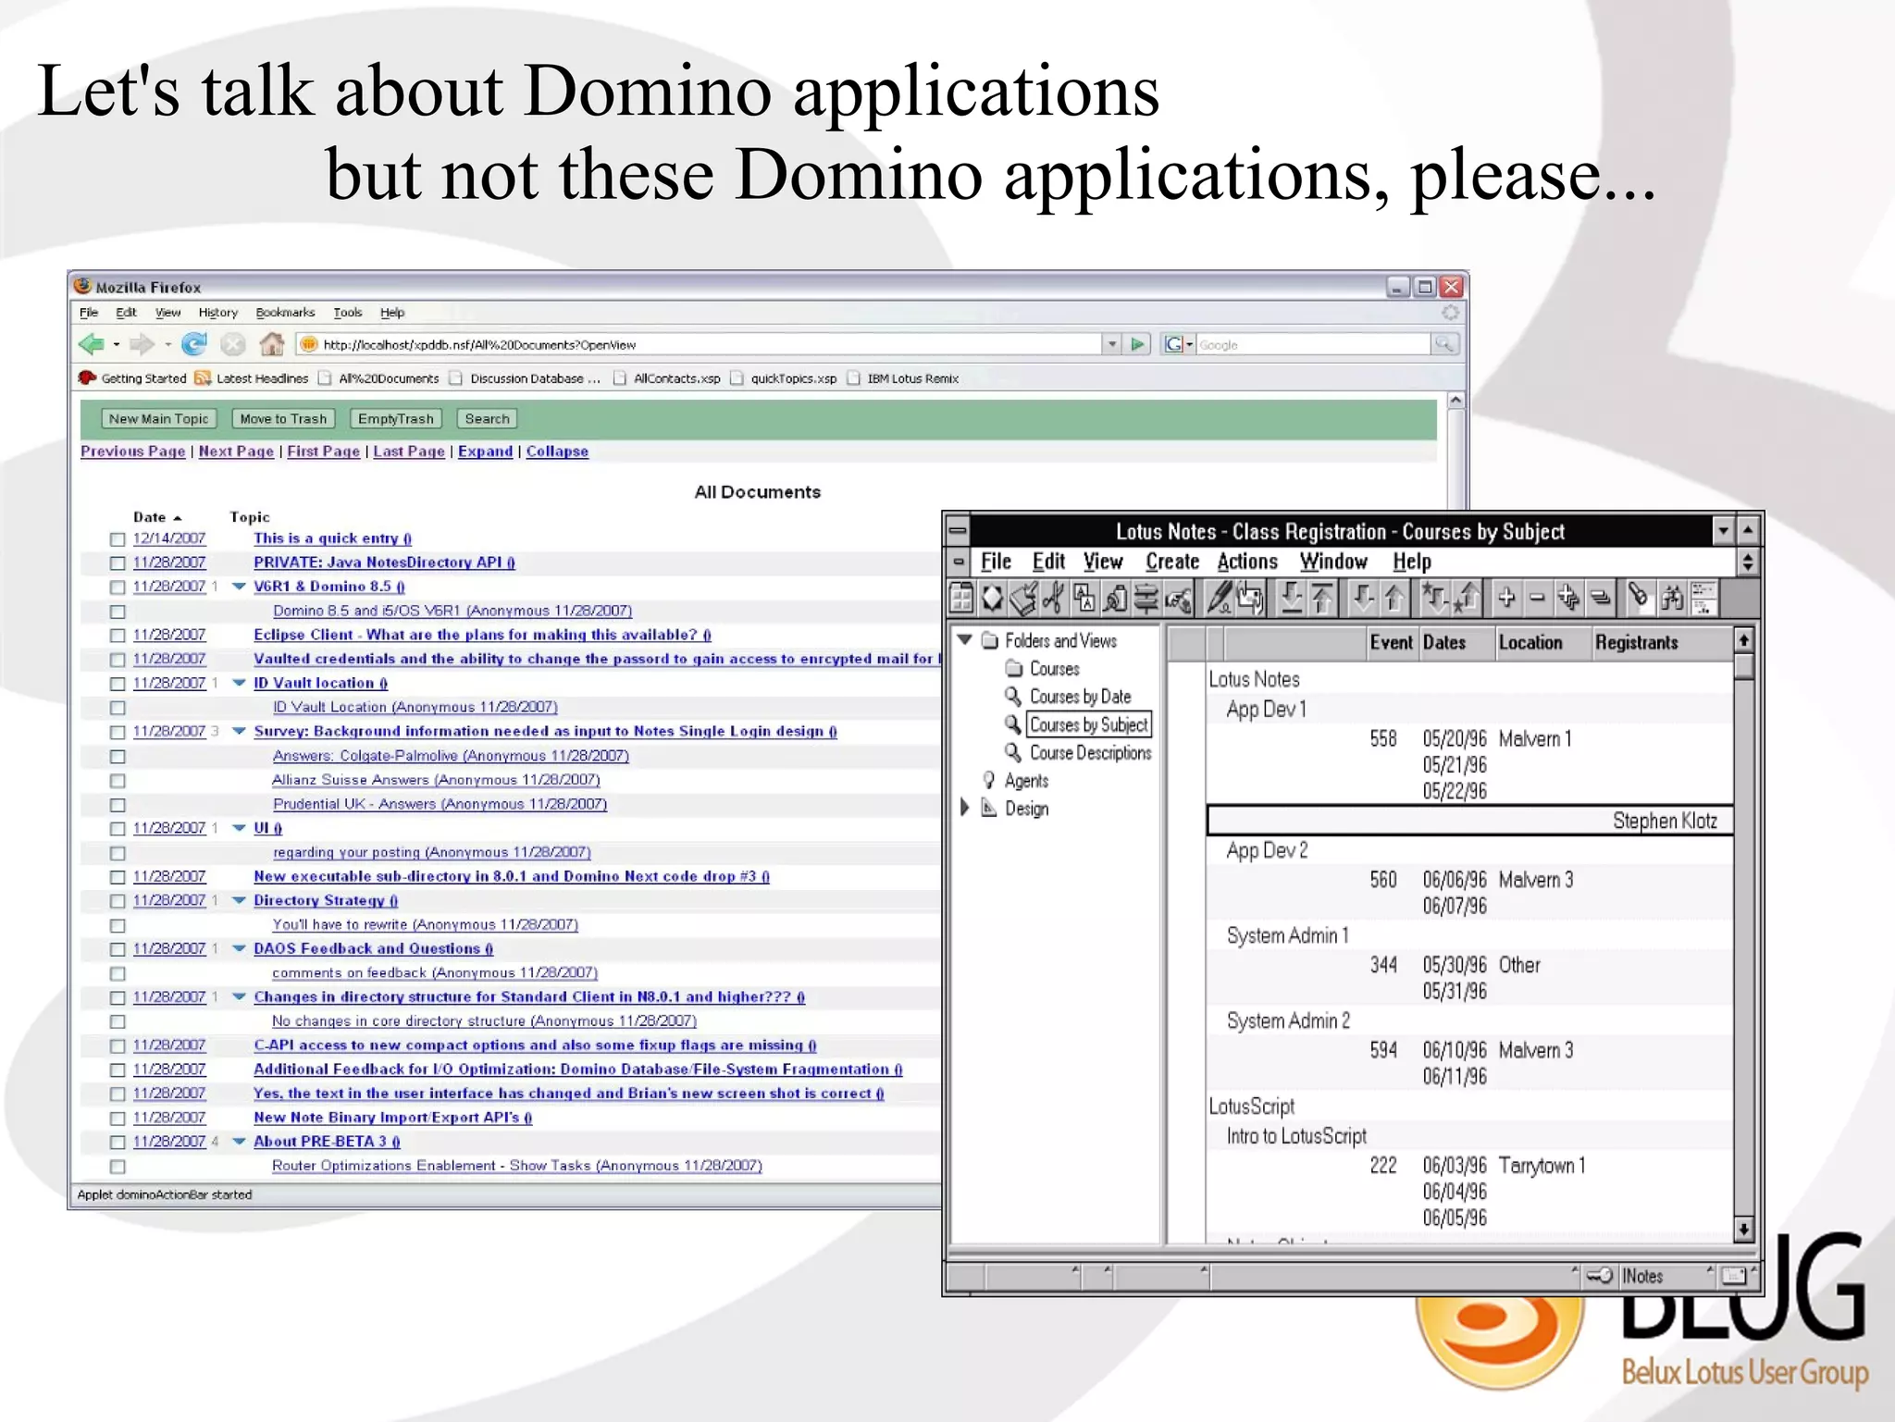Click in the Google search box
This screenshot has width=1895, height=1422.
1312,345
